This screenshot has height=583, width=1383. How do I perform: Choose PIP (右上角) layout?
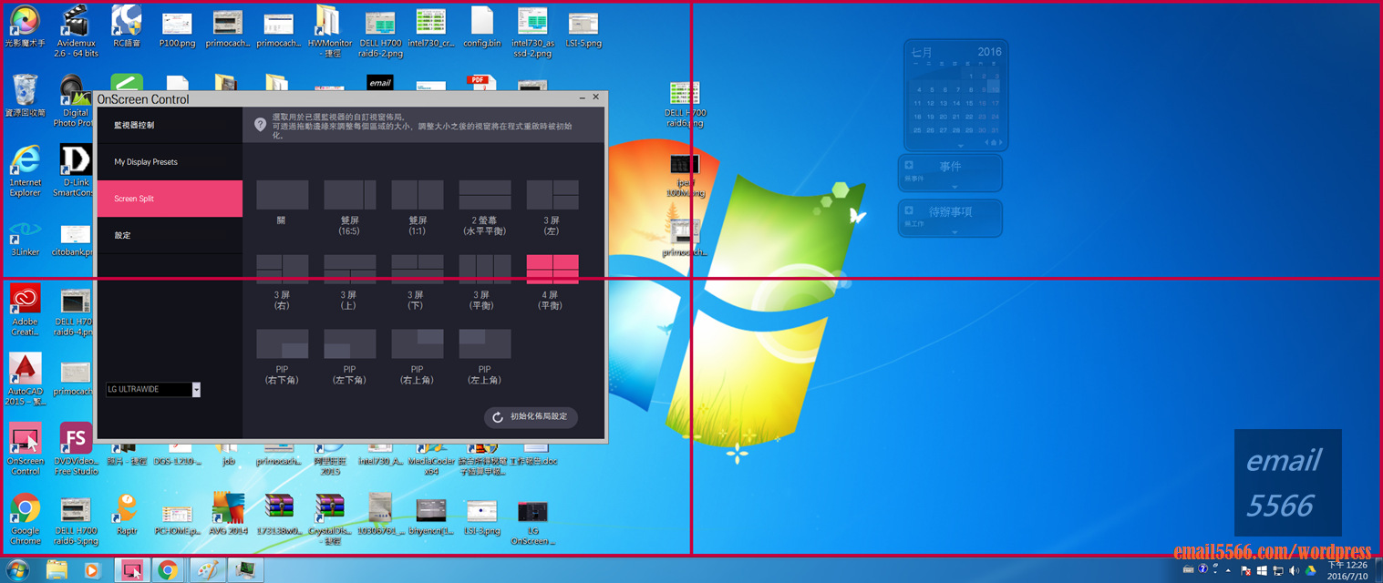point(418,344)
